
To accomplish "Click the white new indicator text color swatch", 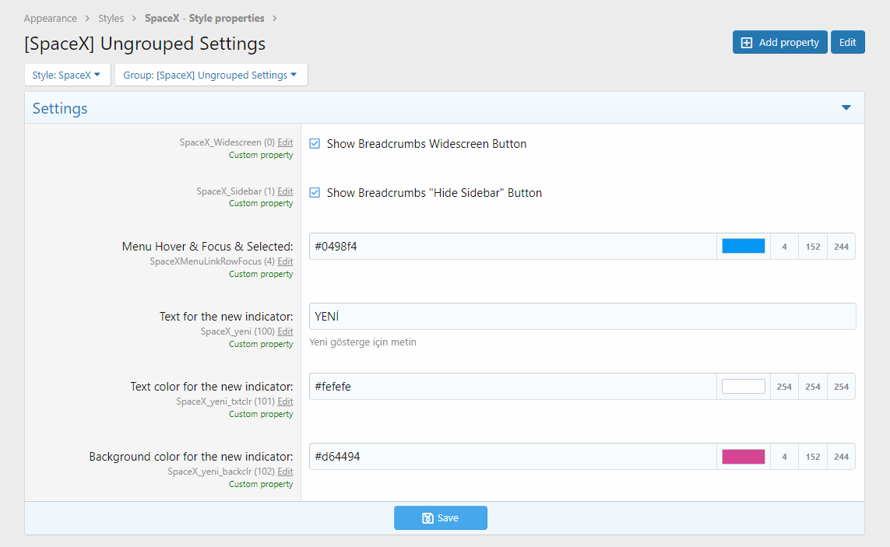I will coord(743,387).
